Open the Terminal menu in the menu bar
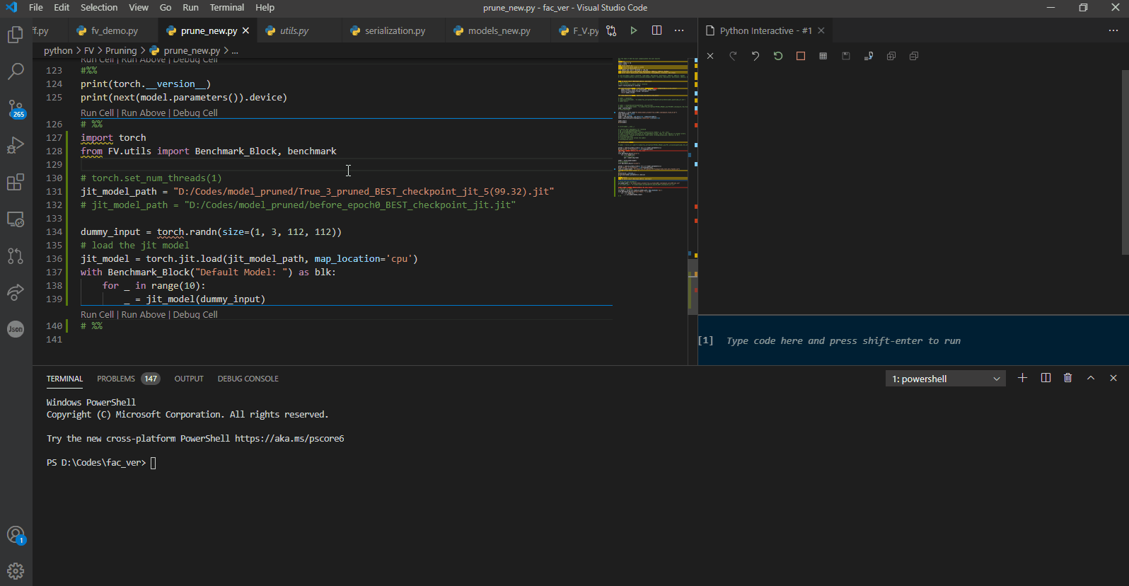Viewport: 1129px width, 586px height. 226,7
